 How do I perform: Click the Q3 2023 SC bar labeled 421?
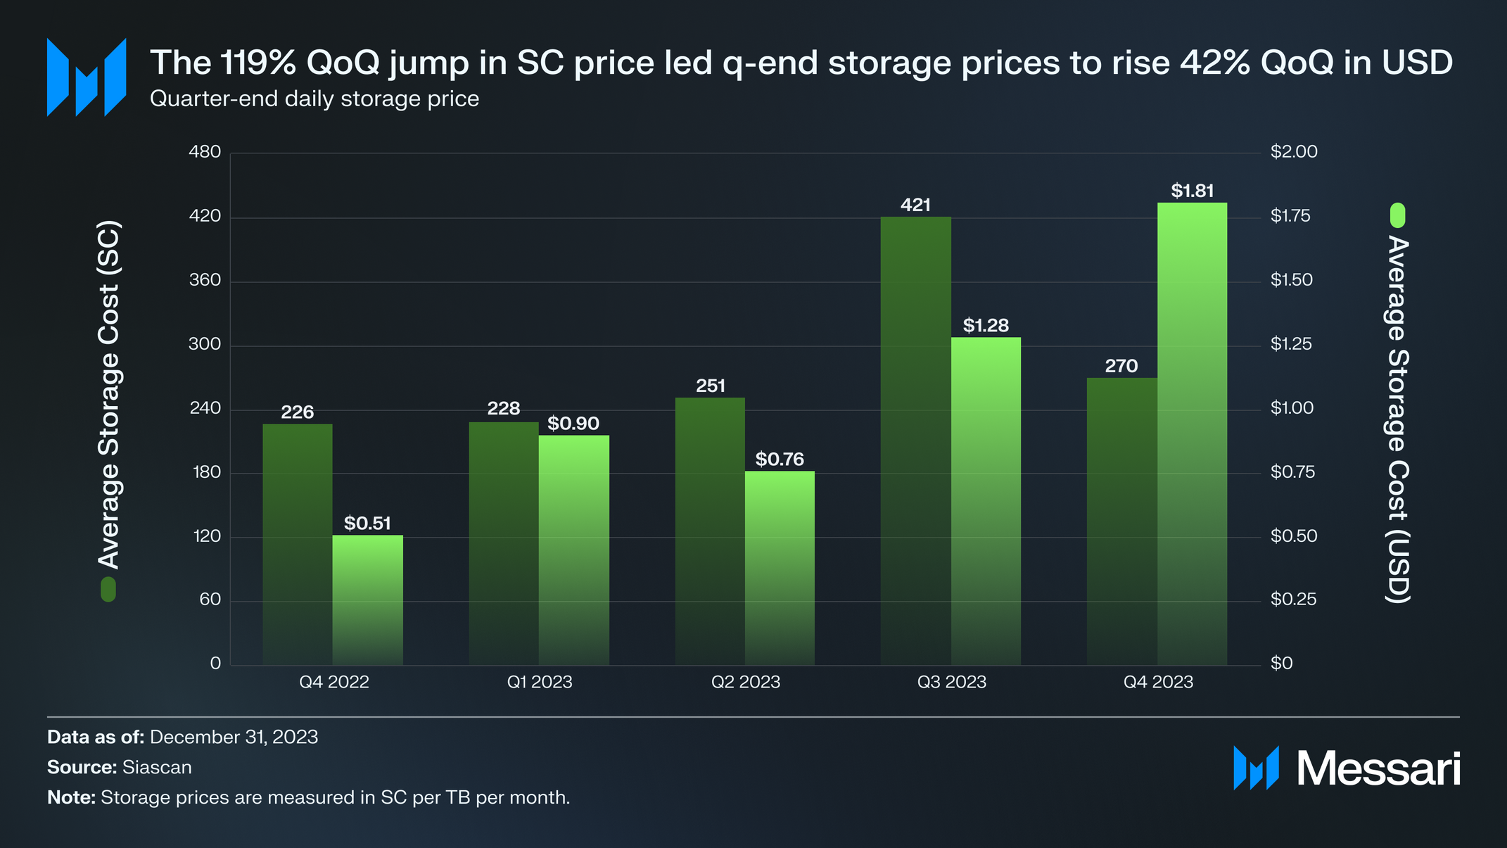coord(915,440)
